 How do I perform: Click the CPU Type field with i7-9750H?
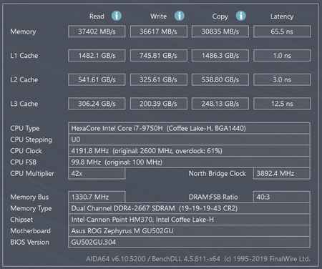coord(189,128)
